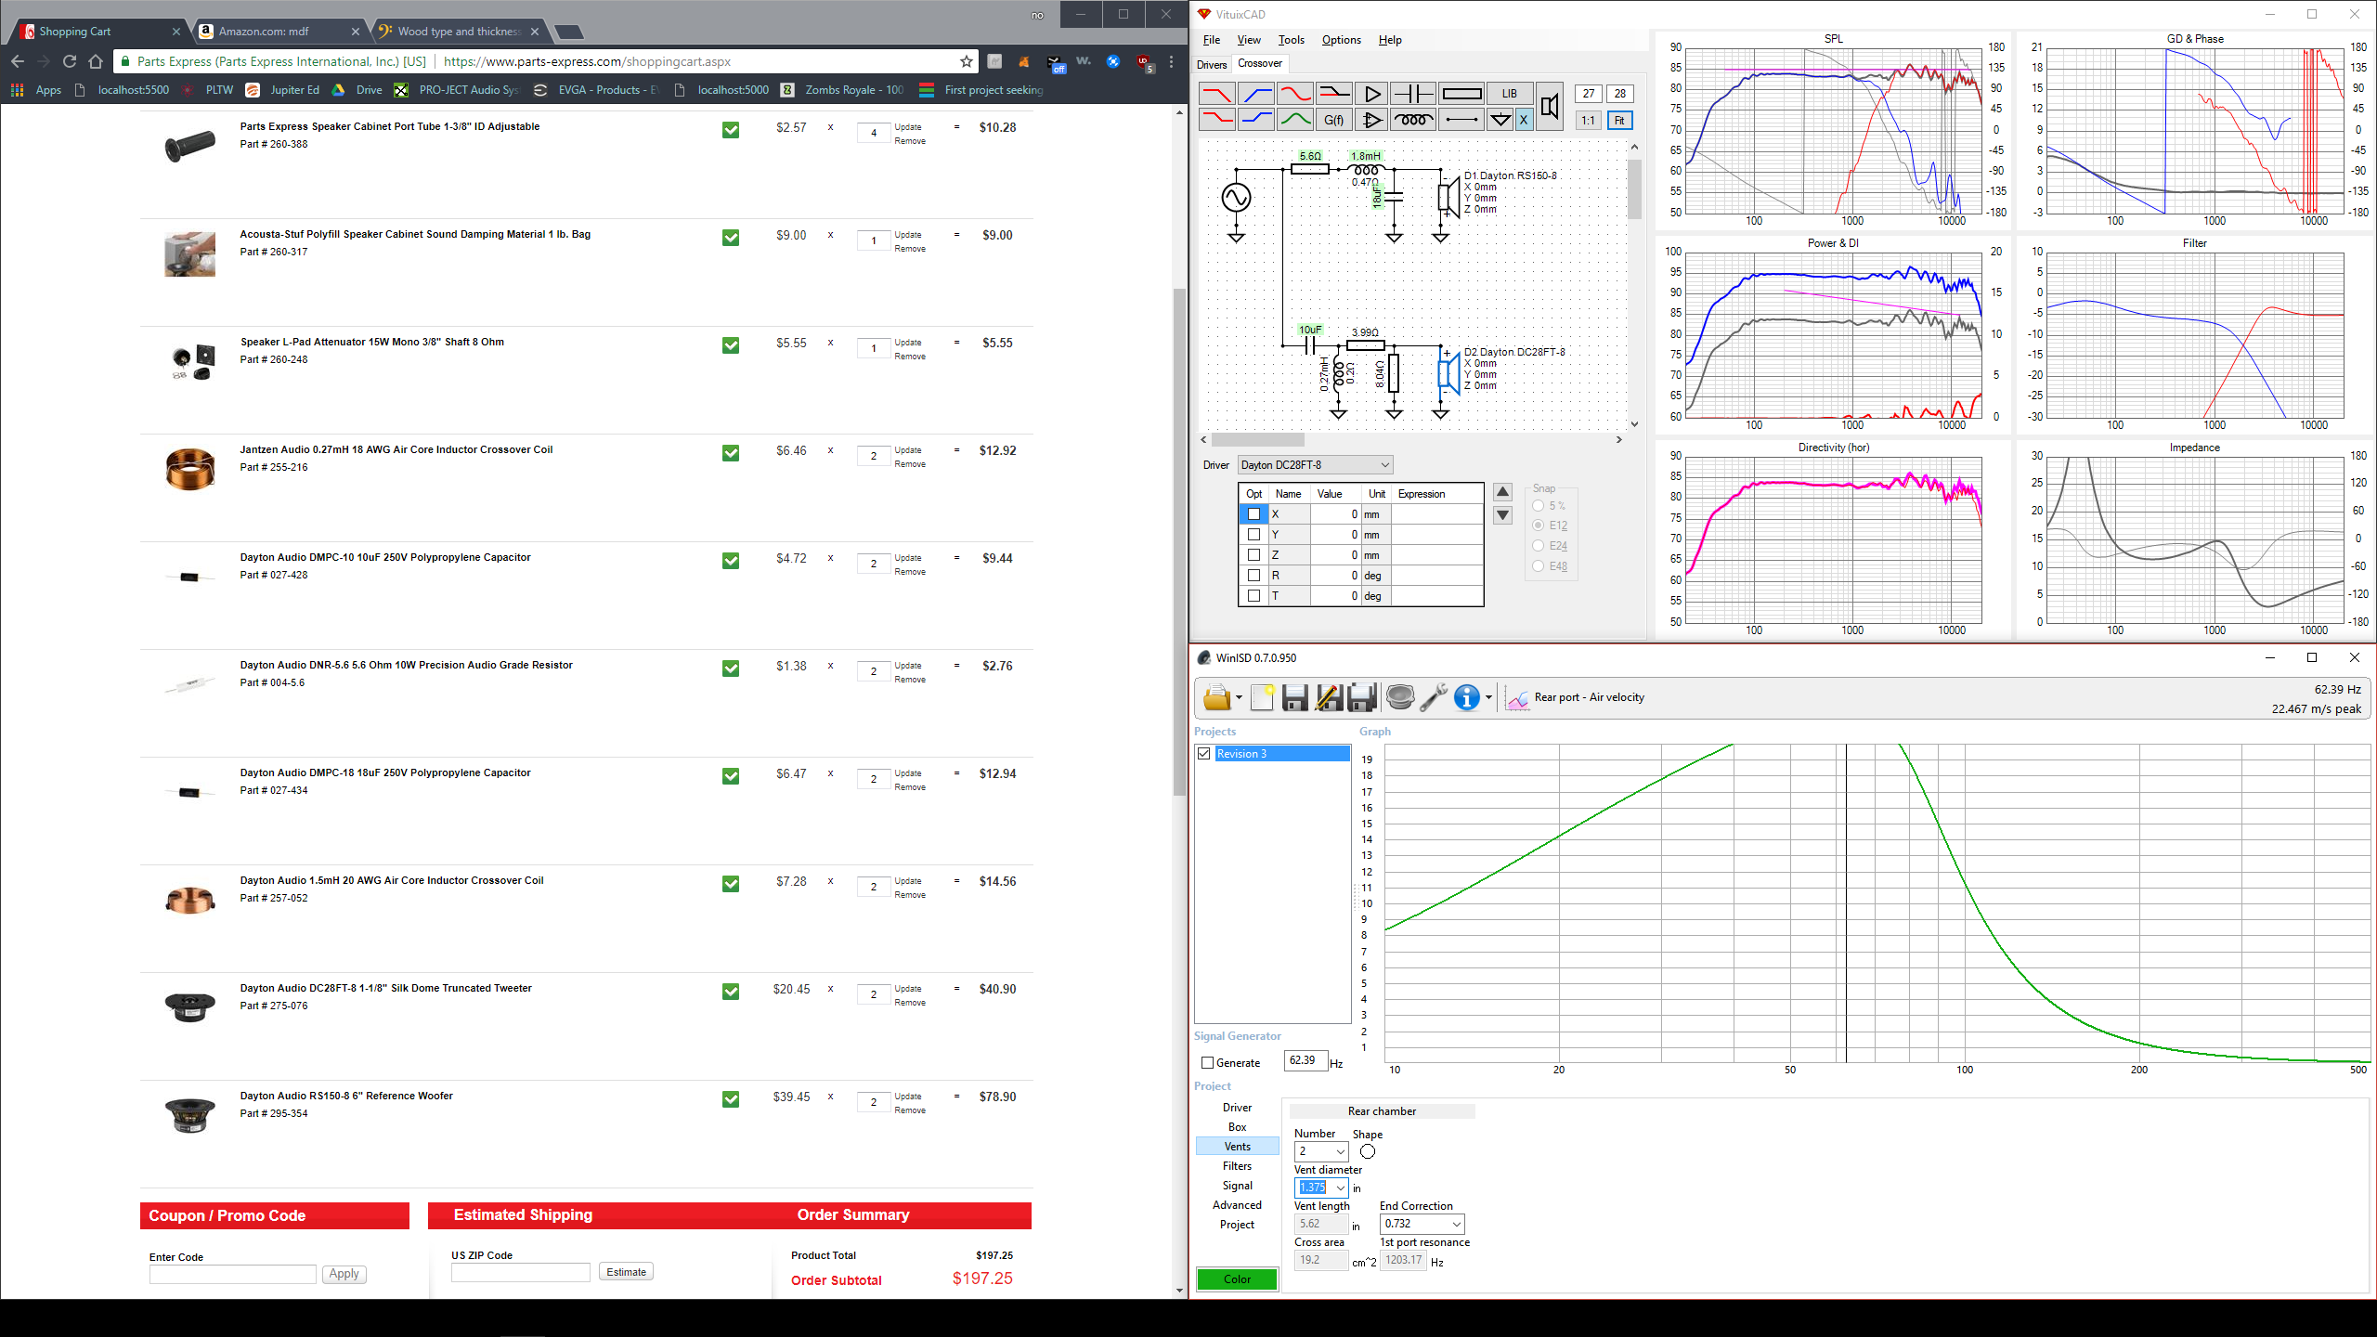
Task: Toggle the R optimization checkbox in VituixCAD
Action: 1253,576
